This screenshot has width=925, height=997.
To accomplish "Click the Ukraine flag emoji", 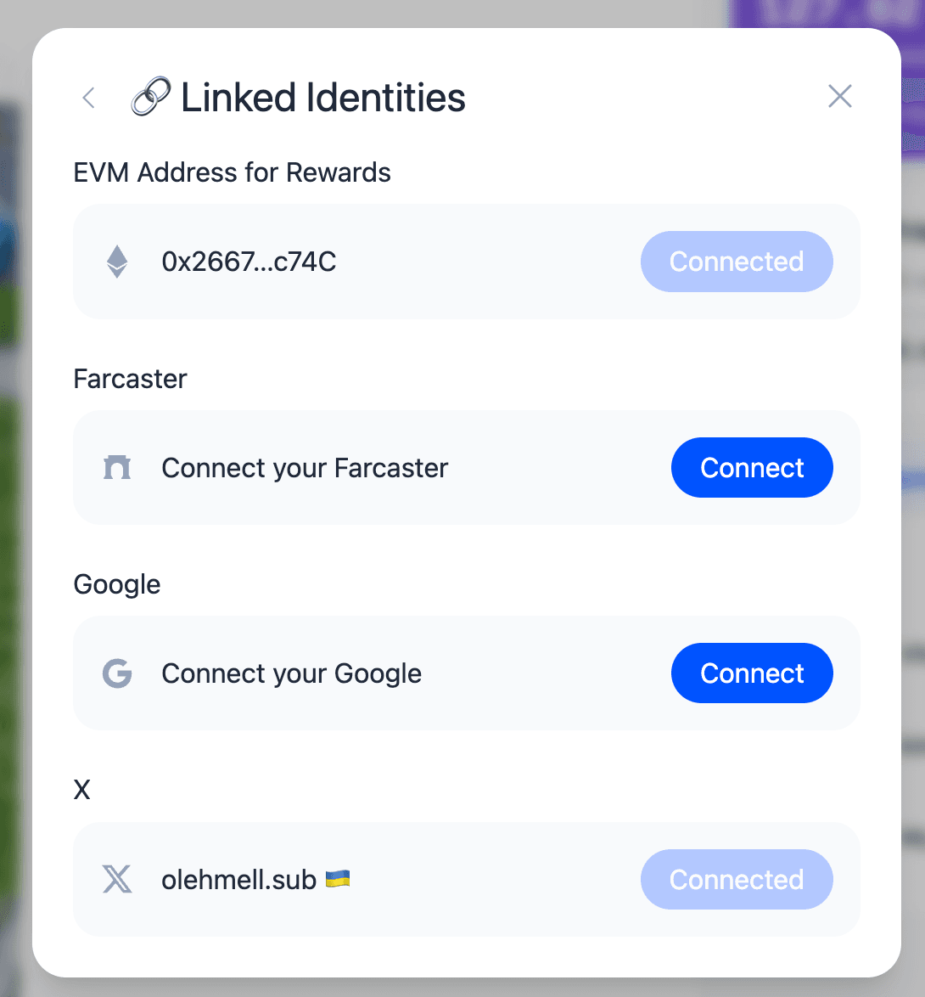I will click(x=338, y=879).
